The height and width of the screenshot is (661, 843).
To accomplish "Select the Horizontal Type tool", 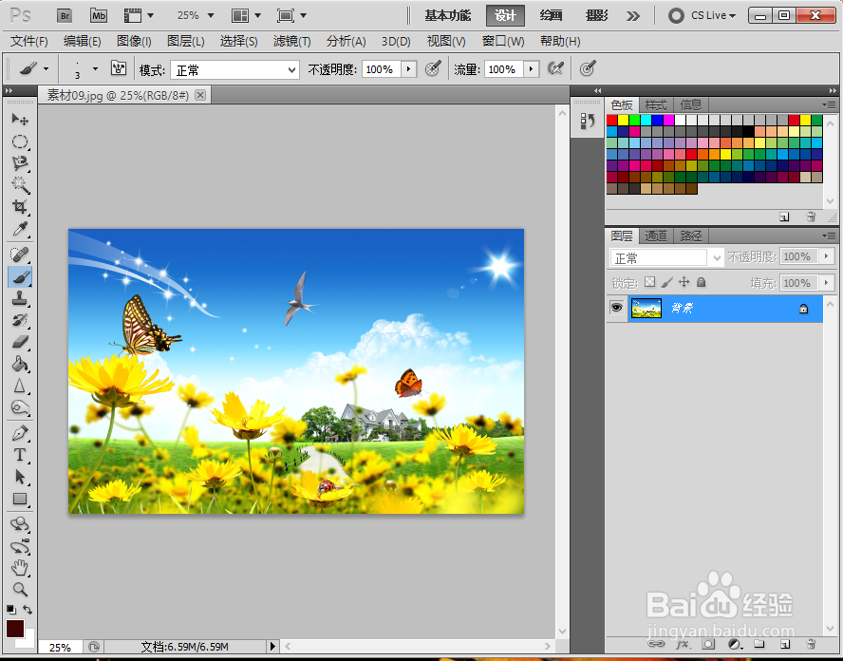I will click(20, 452).
